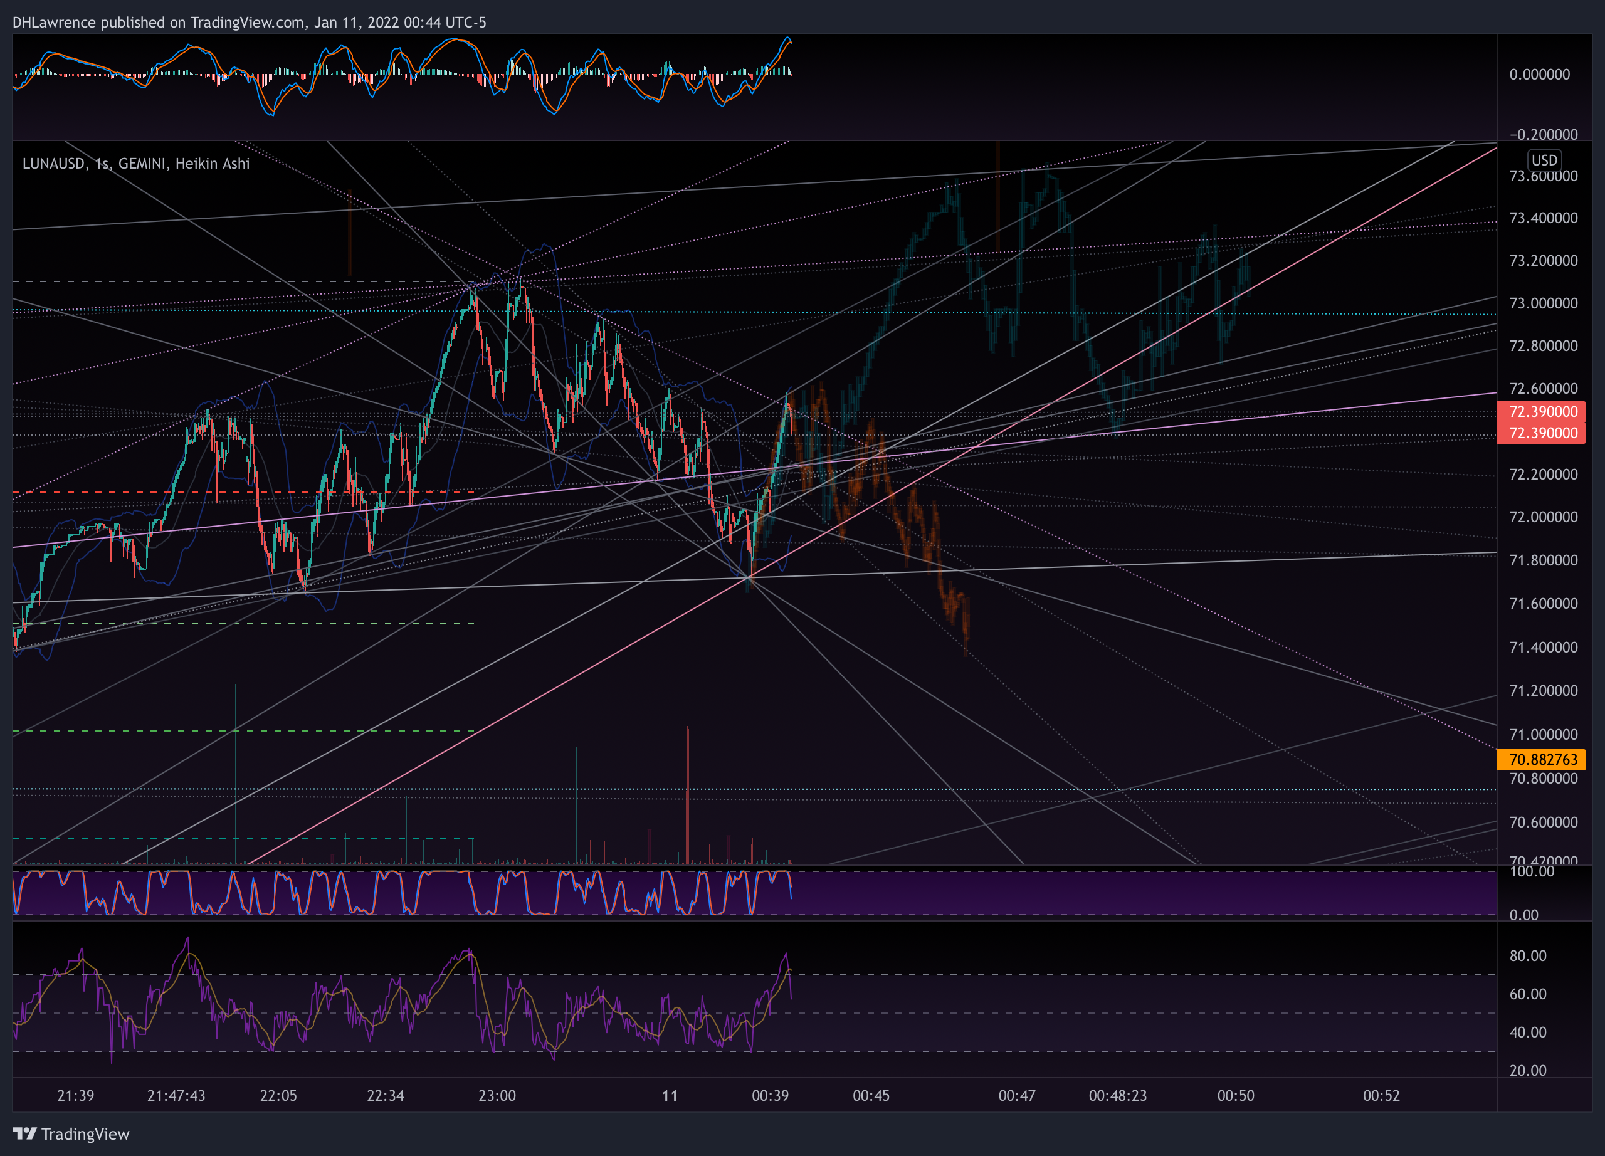Screen dimensions: 1605x1156
Task: Click the 00:39 time axis label
Action: [x=771, y=1095]
